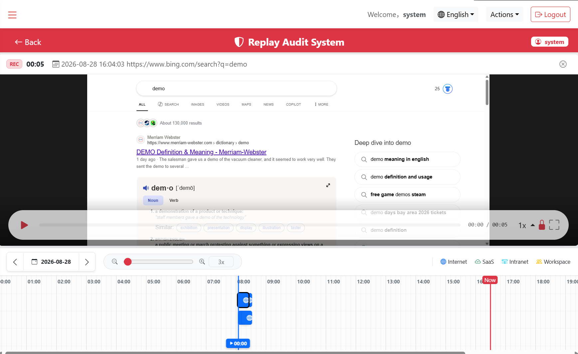Viewport: 578px width, 354px height.
Task: Click the 'About 130,000 results' text
Action: point(181,123)
